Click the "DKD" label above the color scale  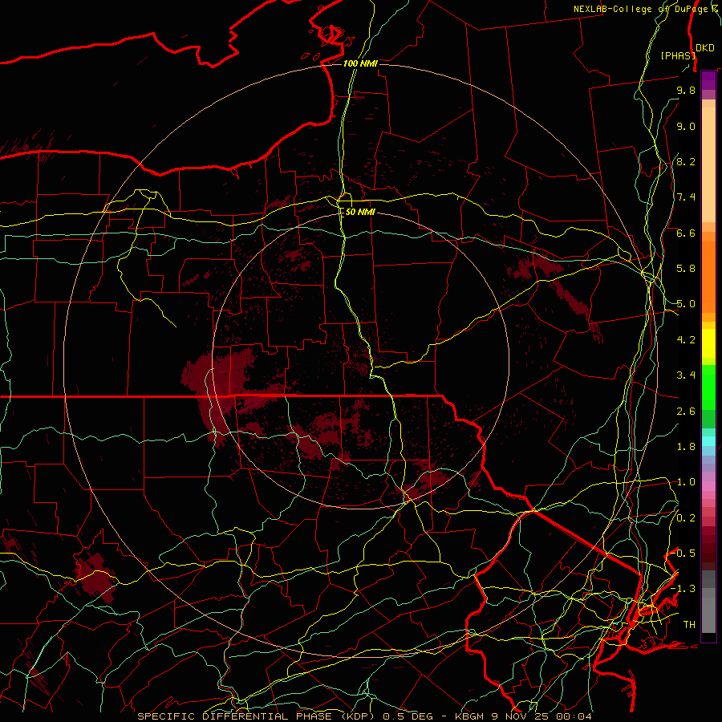coord(705,48)
